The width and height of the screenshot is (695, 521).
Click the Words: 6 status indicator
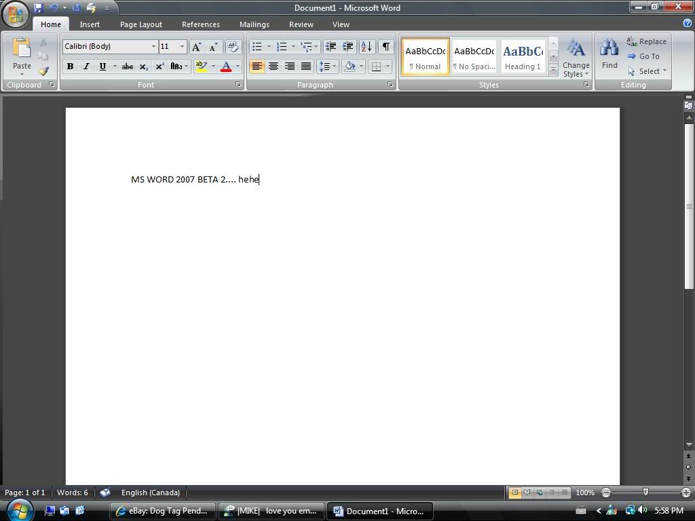[x=73, y=493]
